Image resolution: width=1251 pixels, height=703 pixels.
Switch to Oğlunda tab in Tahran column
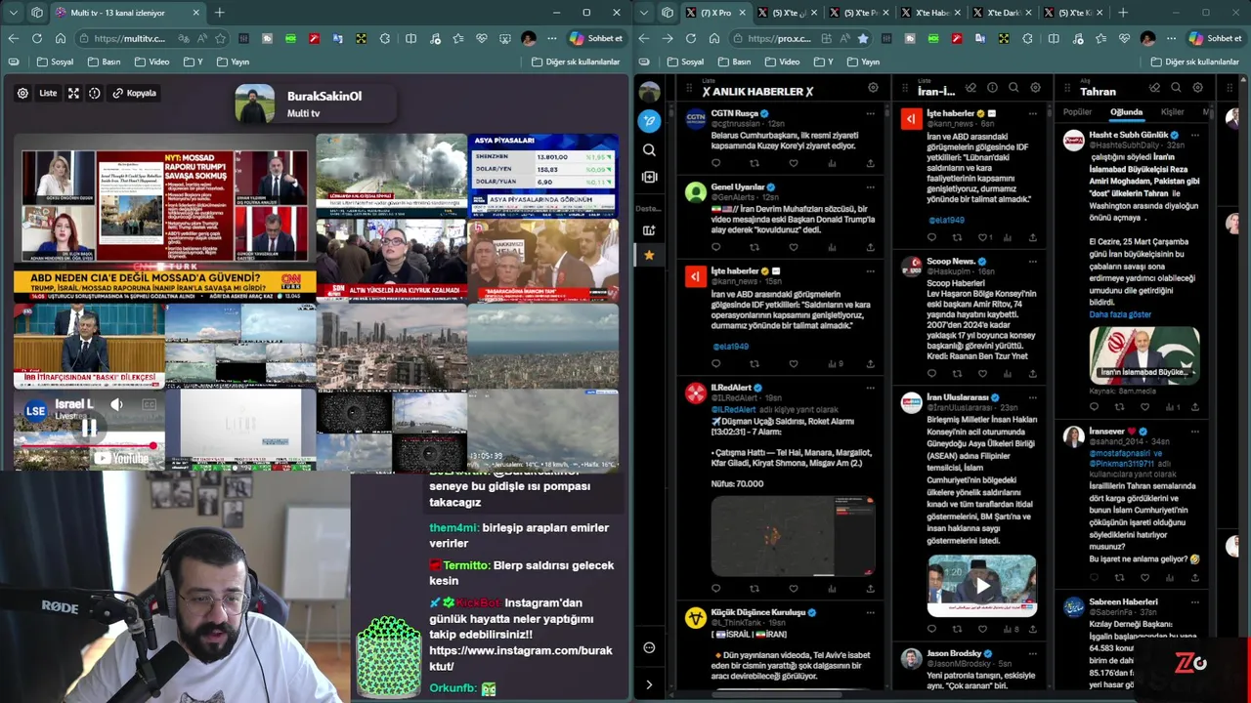pos(1126,112)
